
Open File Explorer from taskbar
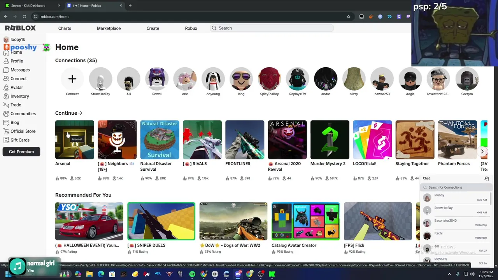(89, 274)
